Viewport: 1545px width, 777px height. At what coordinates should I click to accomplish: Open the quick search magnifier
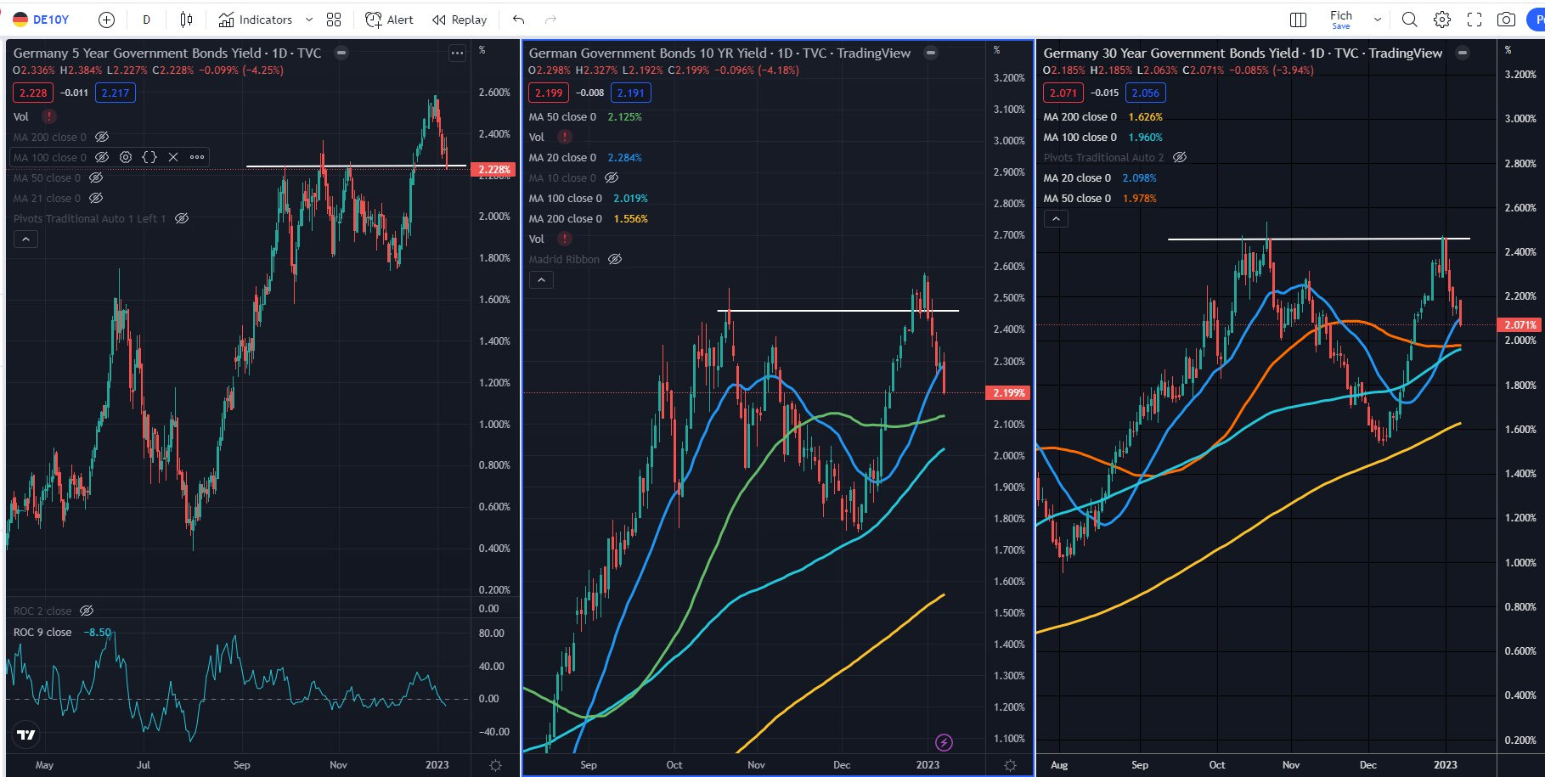click(1409, 20)
